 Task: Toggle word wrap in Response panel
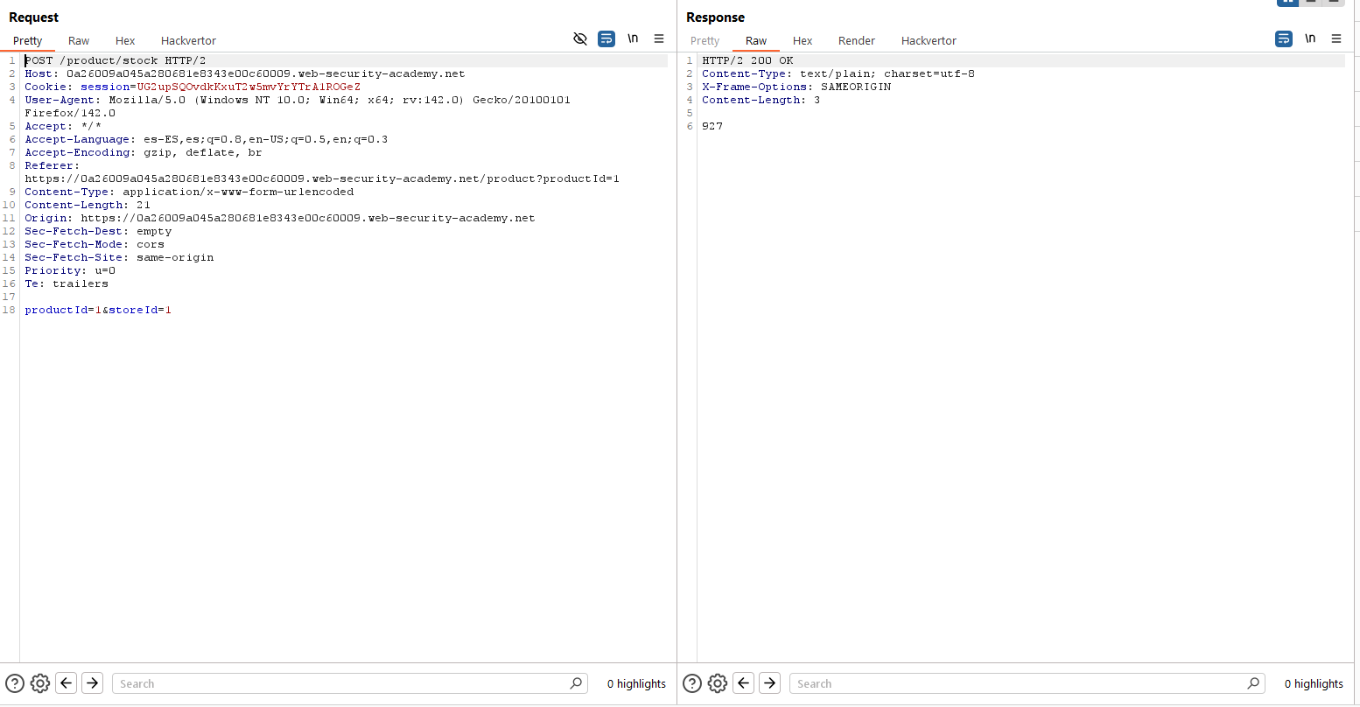pyautogui.click(x=1284, y=38)
